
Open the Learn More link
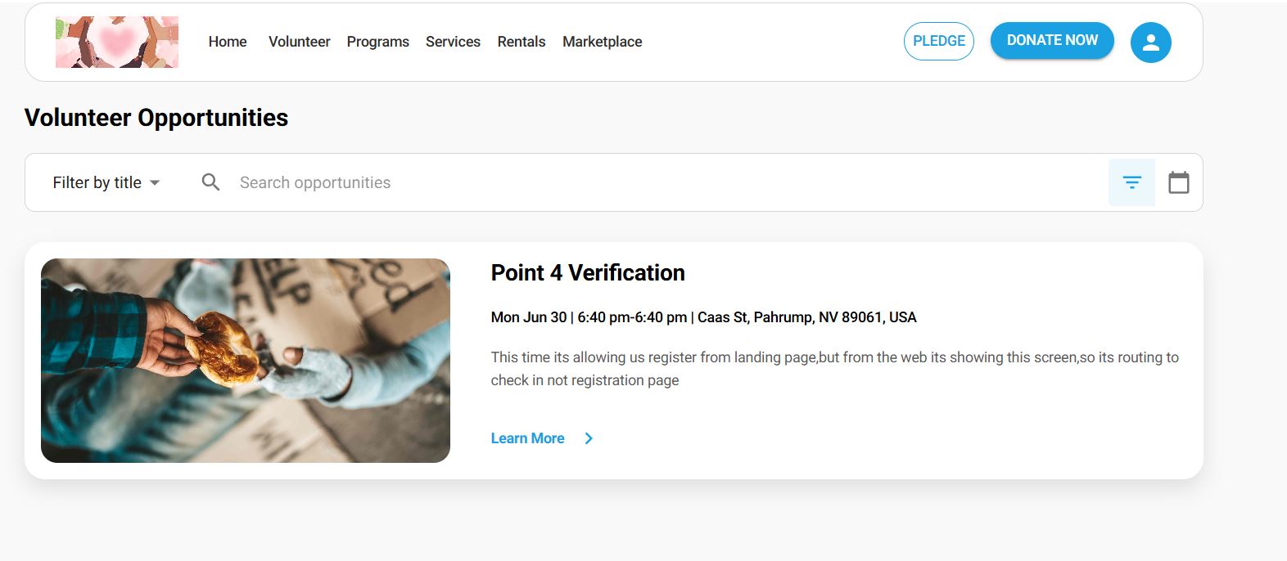pos(527,438)
